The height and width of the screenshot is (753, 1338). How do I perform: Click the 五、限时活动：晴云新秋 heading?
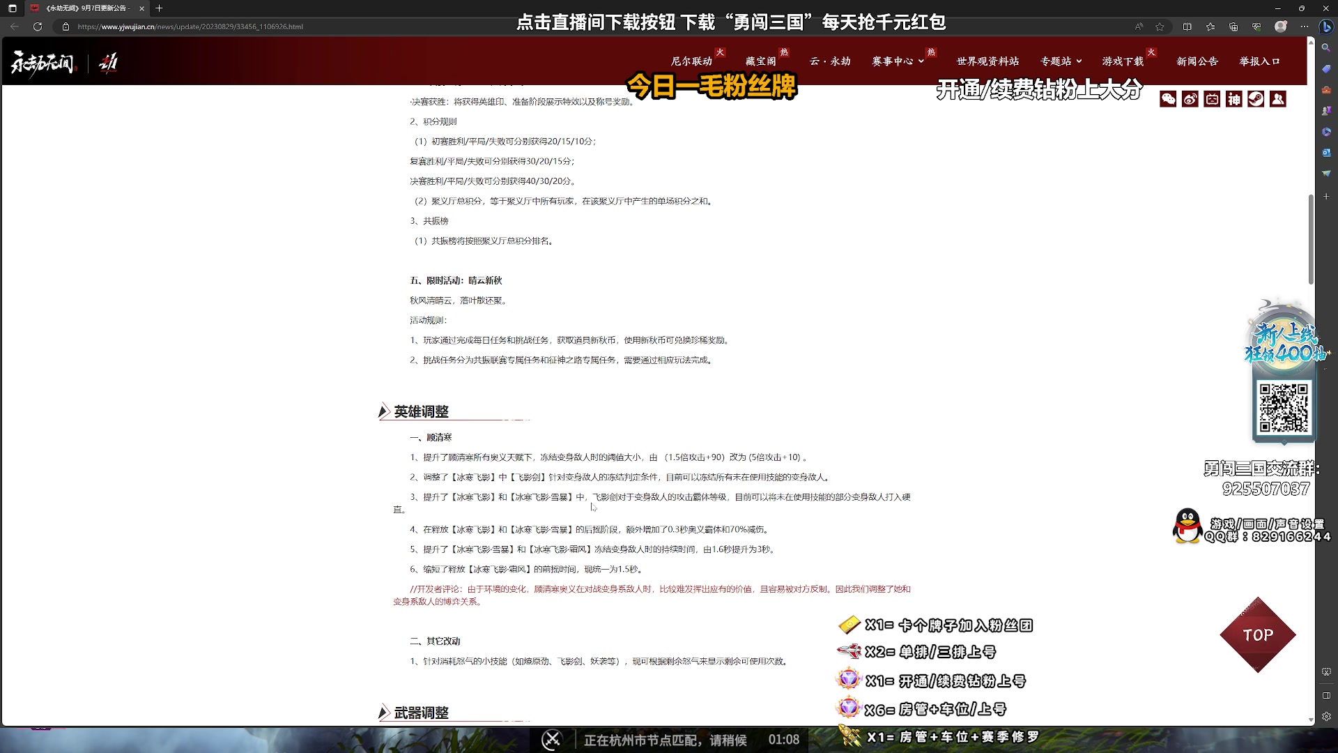tap(456, 280)
